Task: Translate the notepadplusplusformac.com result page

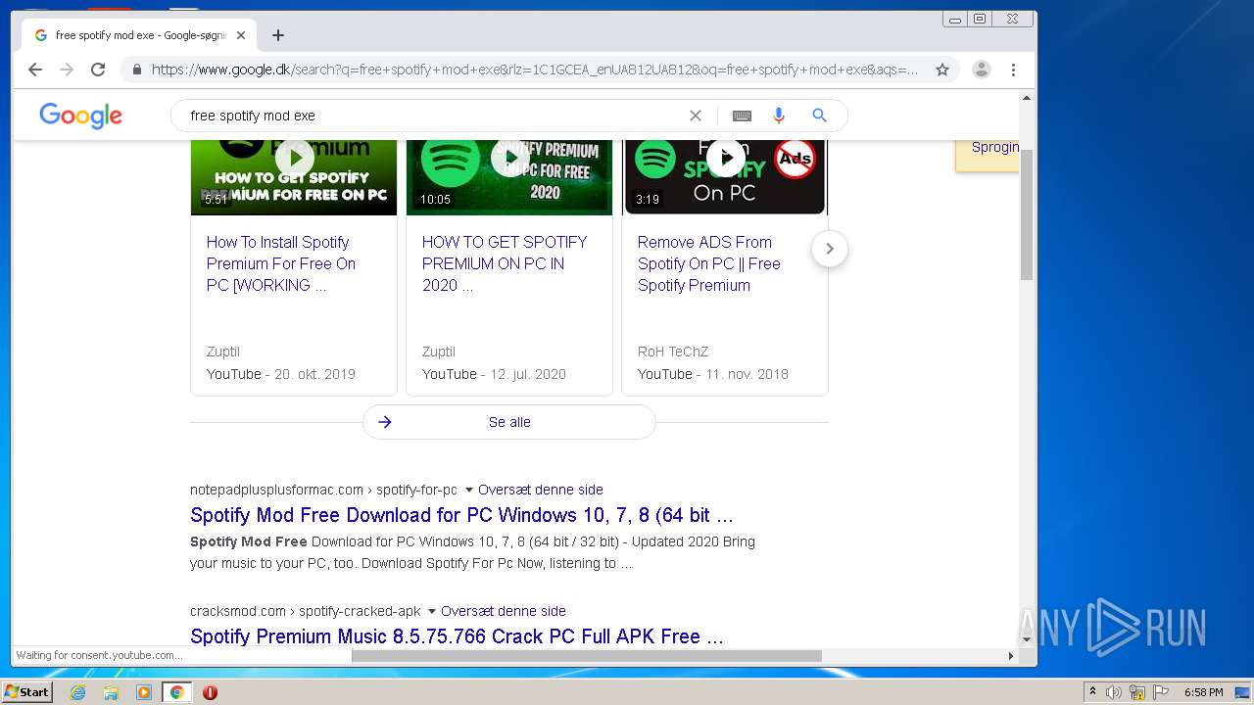Action: (541, 490)
